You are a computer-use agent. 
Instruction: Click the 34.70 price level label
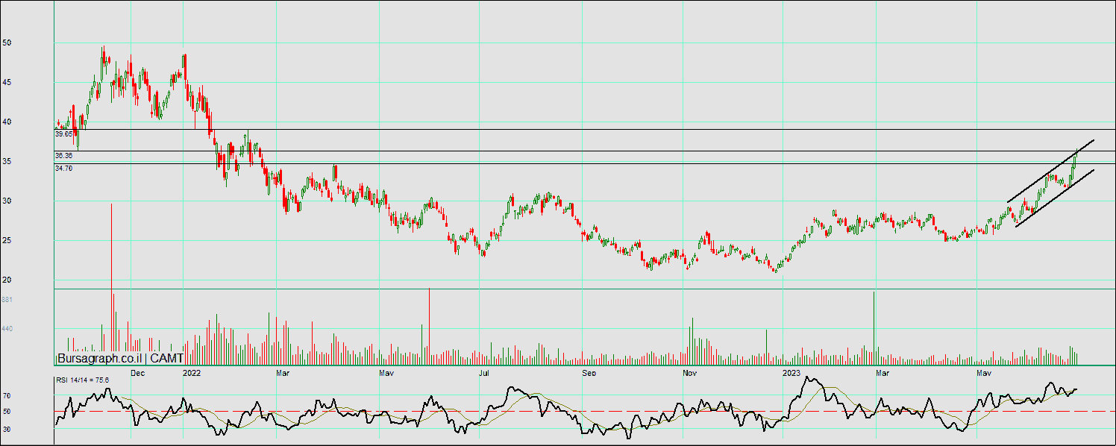point(63,169)
